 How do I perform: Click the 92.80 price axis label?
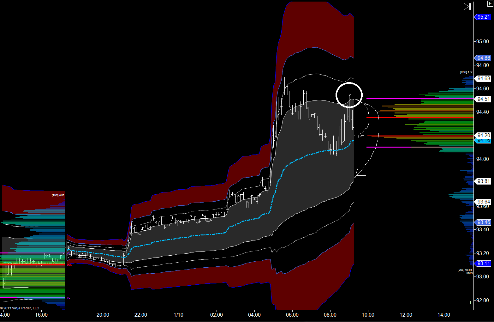coord(483,300)
